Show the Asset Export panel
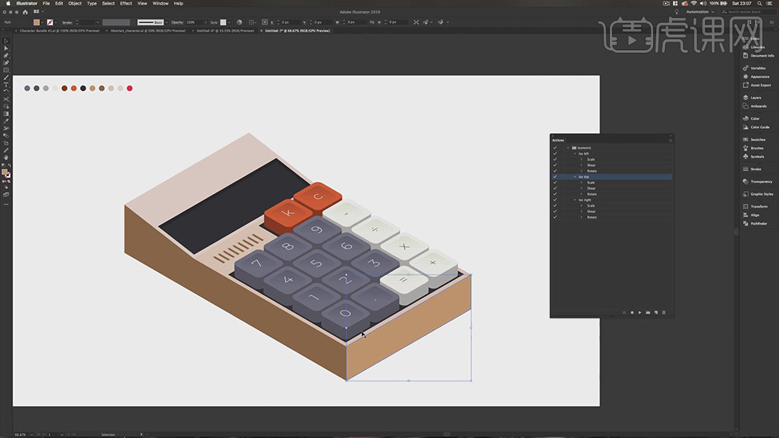This screenshot has width=779, height=438. coord(760,85)
